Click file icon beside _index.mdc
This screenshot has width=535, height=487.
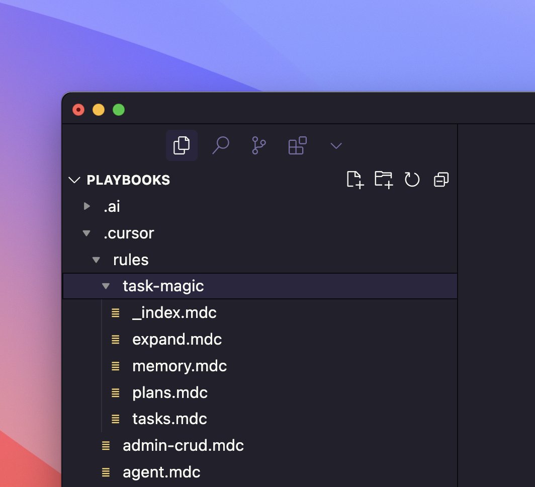pyautogui.click(x=115, y=313)
